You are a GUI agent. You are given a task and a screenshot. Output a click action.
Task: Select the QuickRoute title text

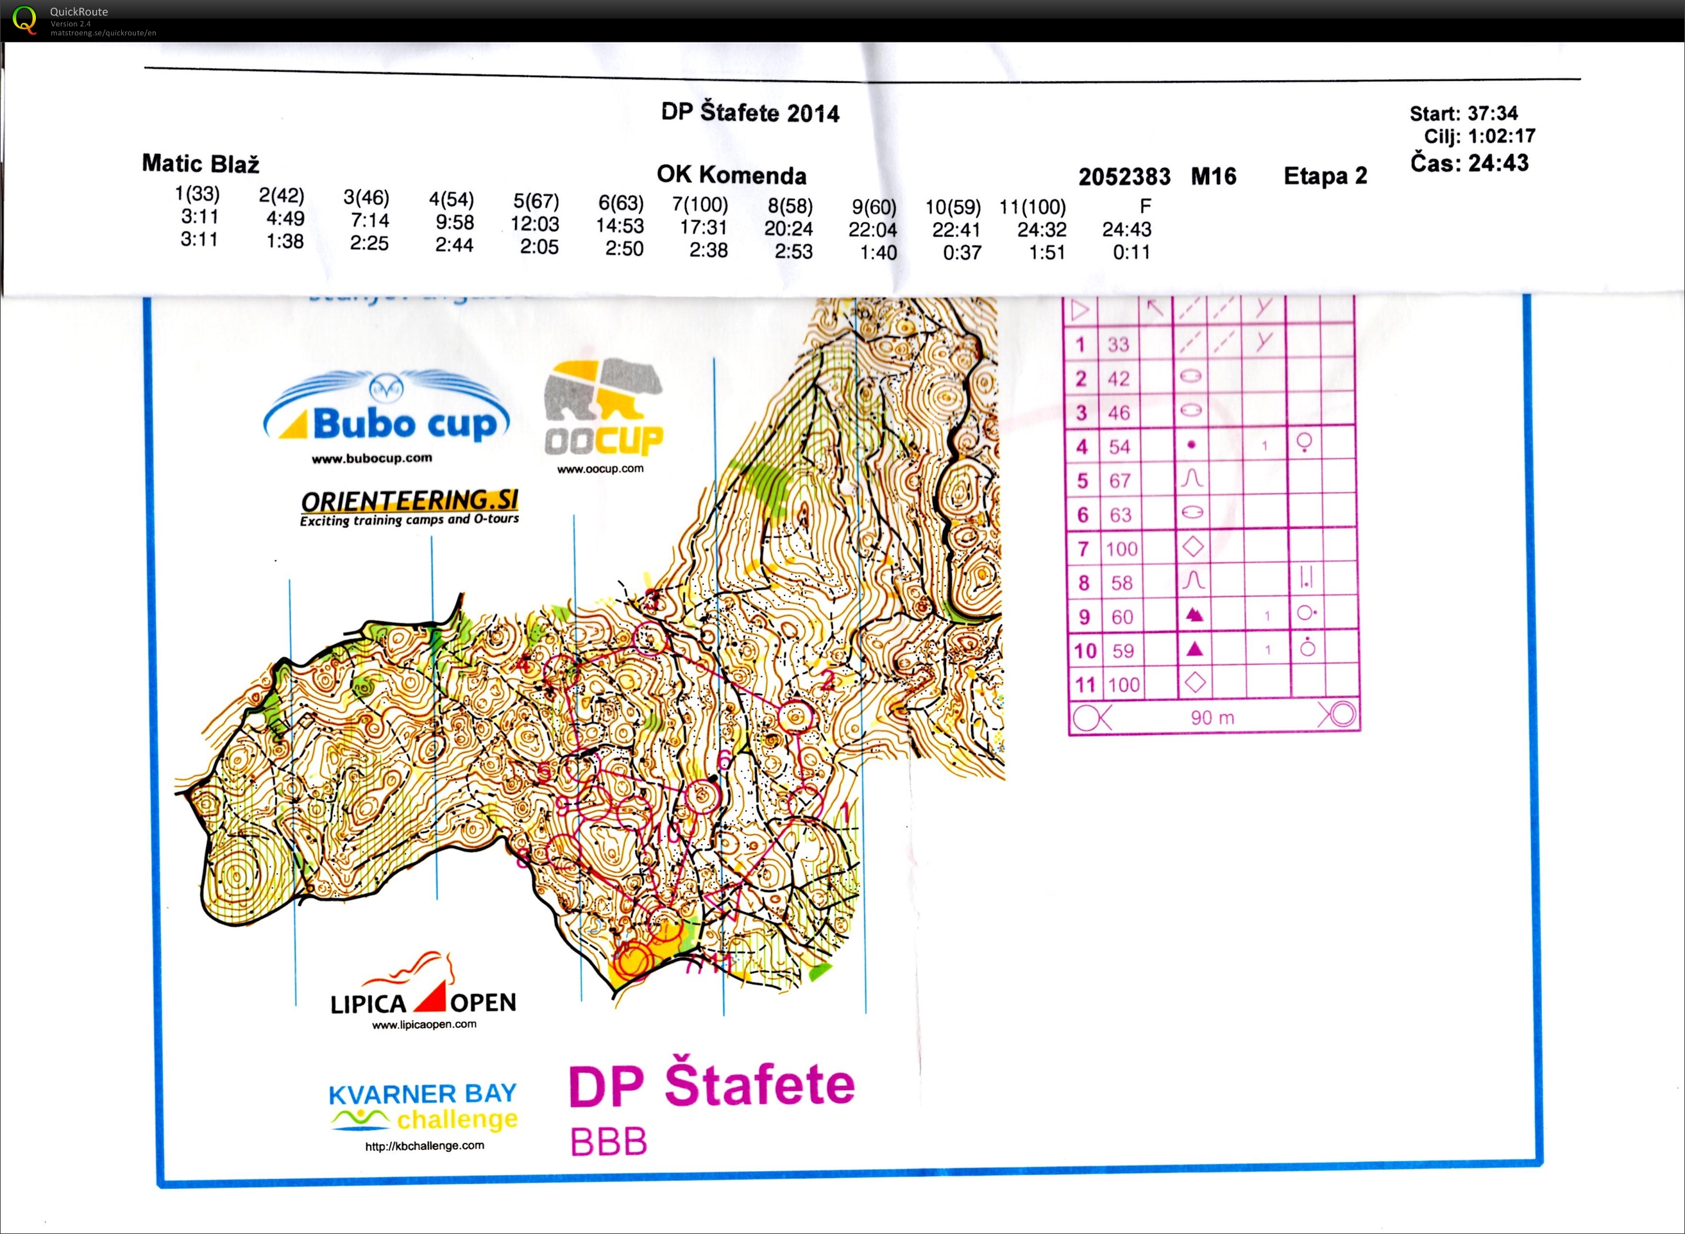[x=78, y=11]
